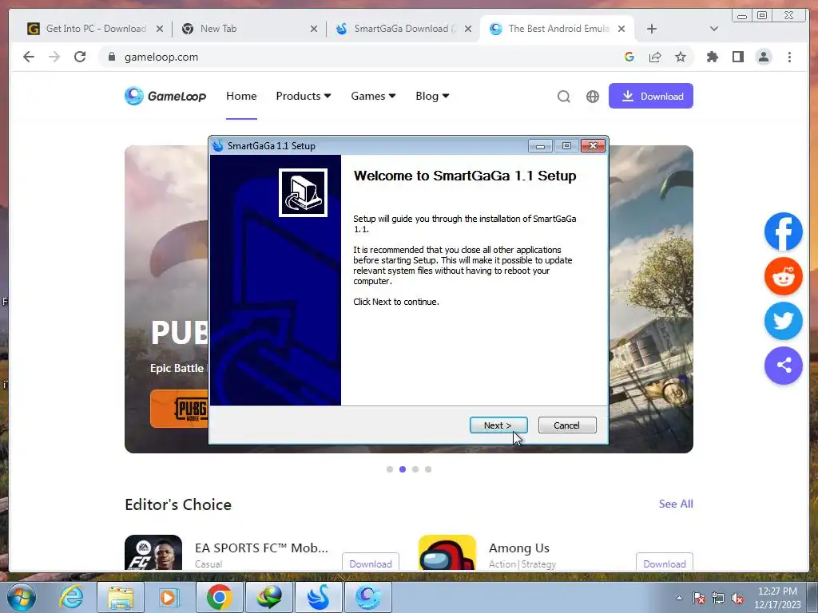818x613 pixels.
Task: Show hidden system tray icons
Action: (x=679, y=598)
